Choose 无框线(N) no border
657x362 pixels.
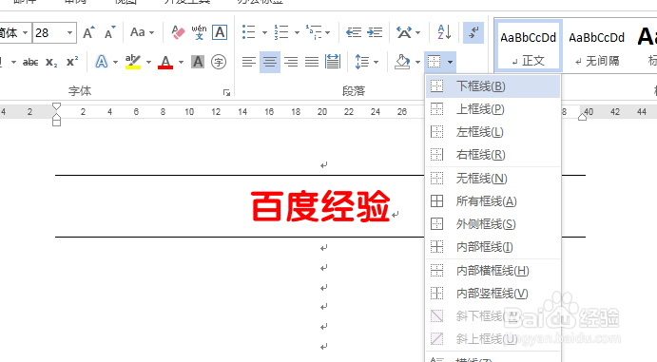[x=493, y=179]
